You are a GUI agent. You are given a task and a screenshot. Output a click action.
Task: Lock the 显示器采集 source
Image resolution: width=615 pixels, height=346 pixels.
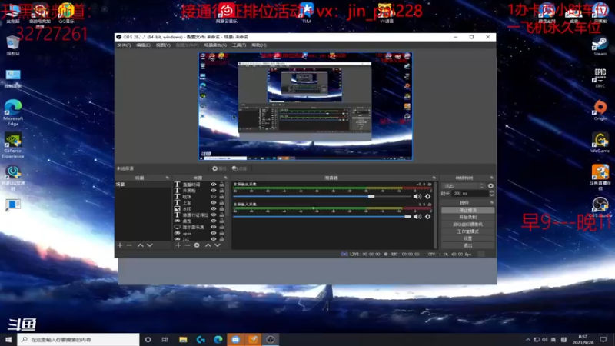pyautogui.click(x=221, y=227)
